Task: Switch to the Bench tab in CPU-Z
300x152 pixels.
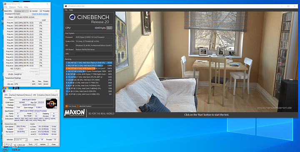Action: pyautogui.click(x=48, y=95)
